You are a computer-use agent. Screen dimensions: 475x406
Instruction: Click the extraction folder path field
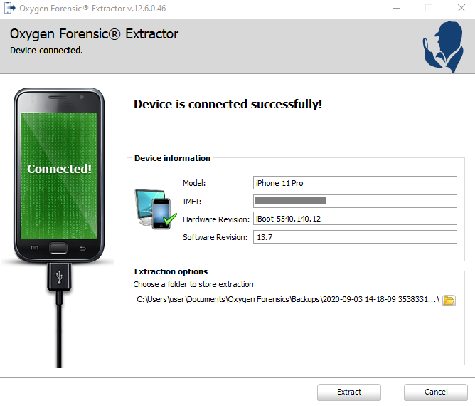coord(287,300)
